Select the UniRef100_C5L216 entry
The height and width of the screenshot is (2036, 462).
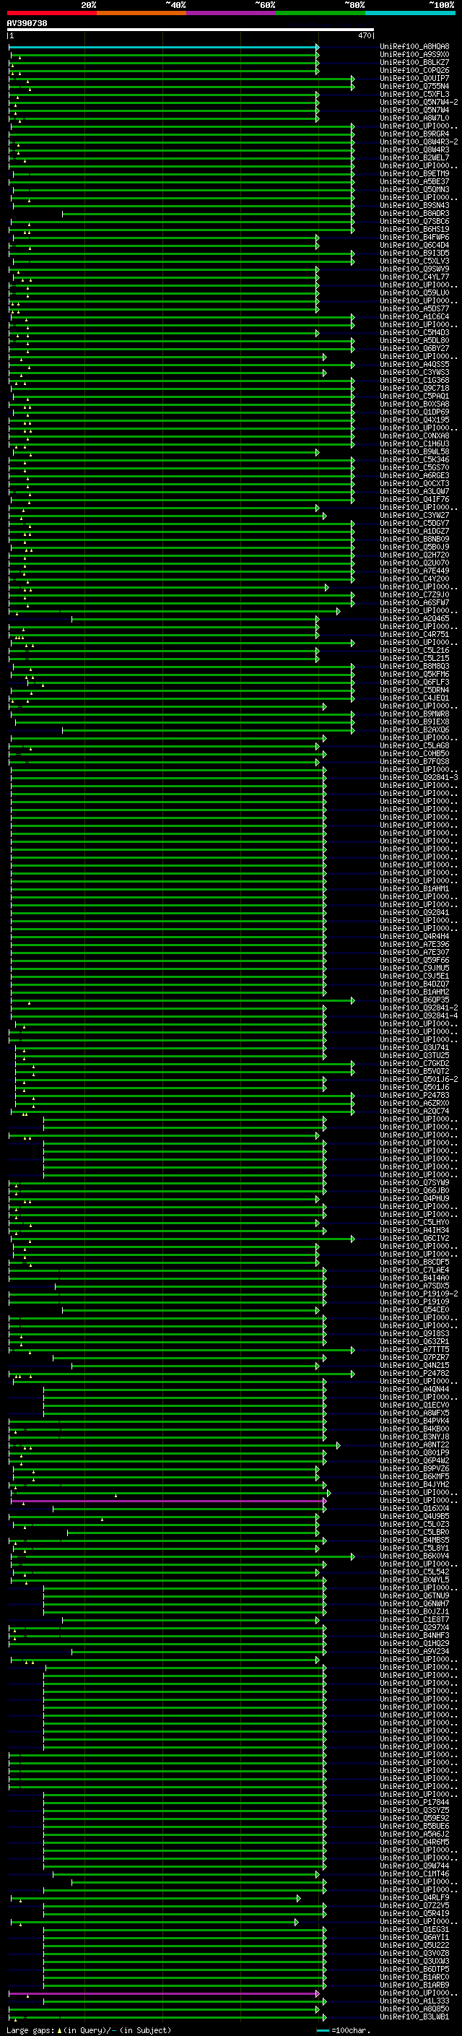414,651
